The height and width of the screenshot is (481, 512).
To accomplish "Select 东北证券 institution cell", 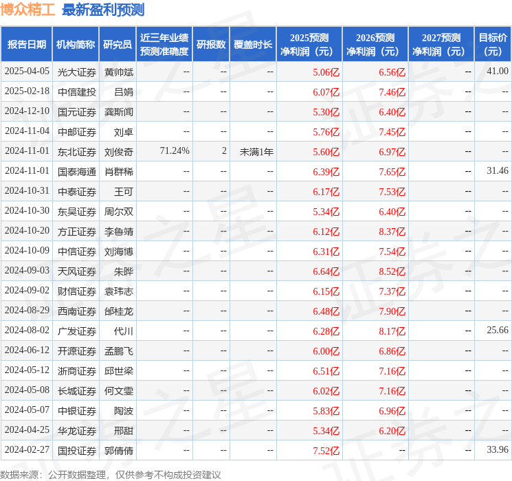I will tap(77, 152).
